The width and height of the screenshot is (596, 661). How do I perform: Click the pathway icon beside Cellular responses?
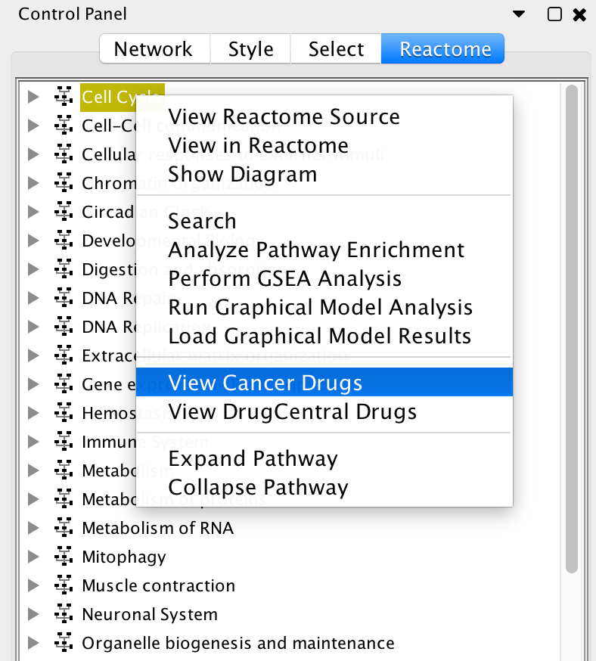(64, 154)
